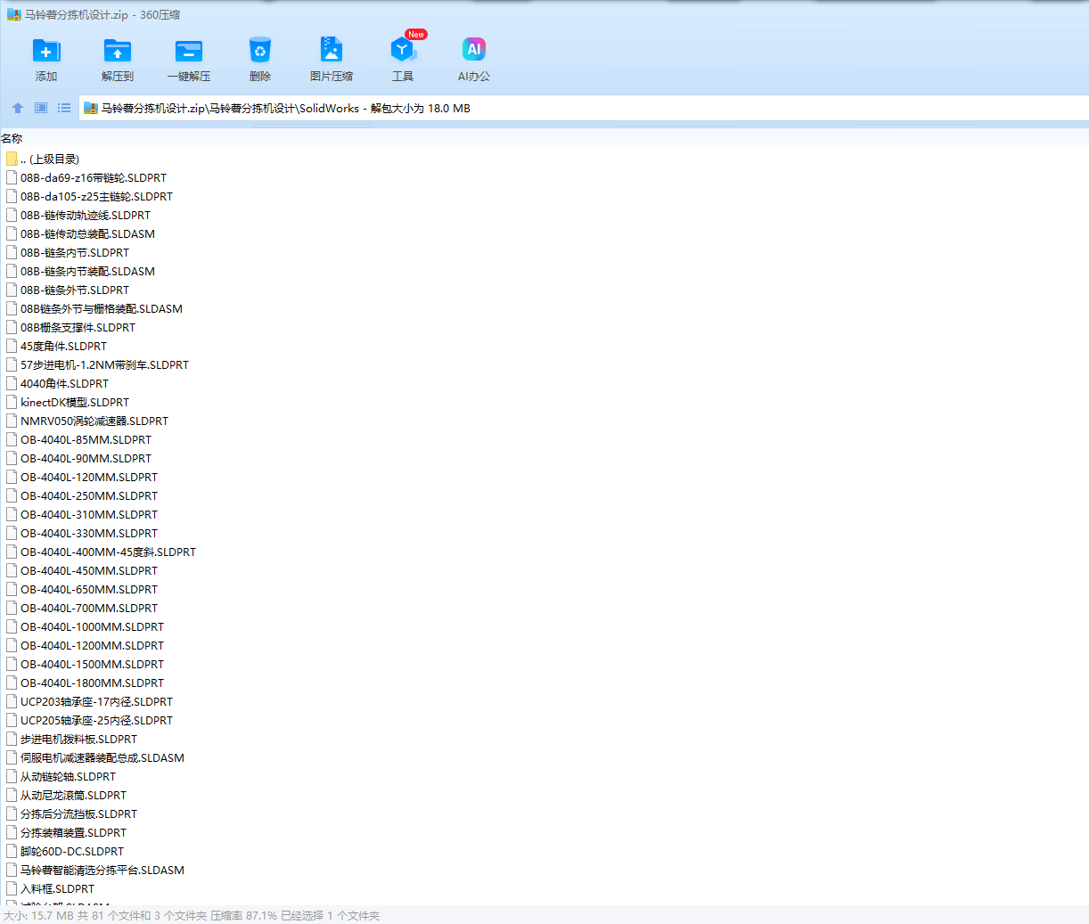Select file 入料框.SLDPRT
This screenshot has height=924, width=1089.
coord(58,889)
